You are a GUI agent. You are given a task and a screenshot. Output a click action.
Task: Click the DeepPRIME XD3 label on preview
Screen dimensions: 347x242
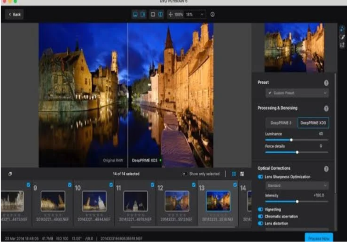pos(144,160)
